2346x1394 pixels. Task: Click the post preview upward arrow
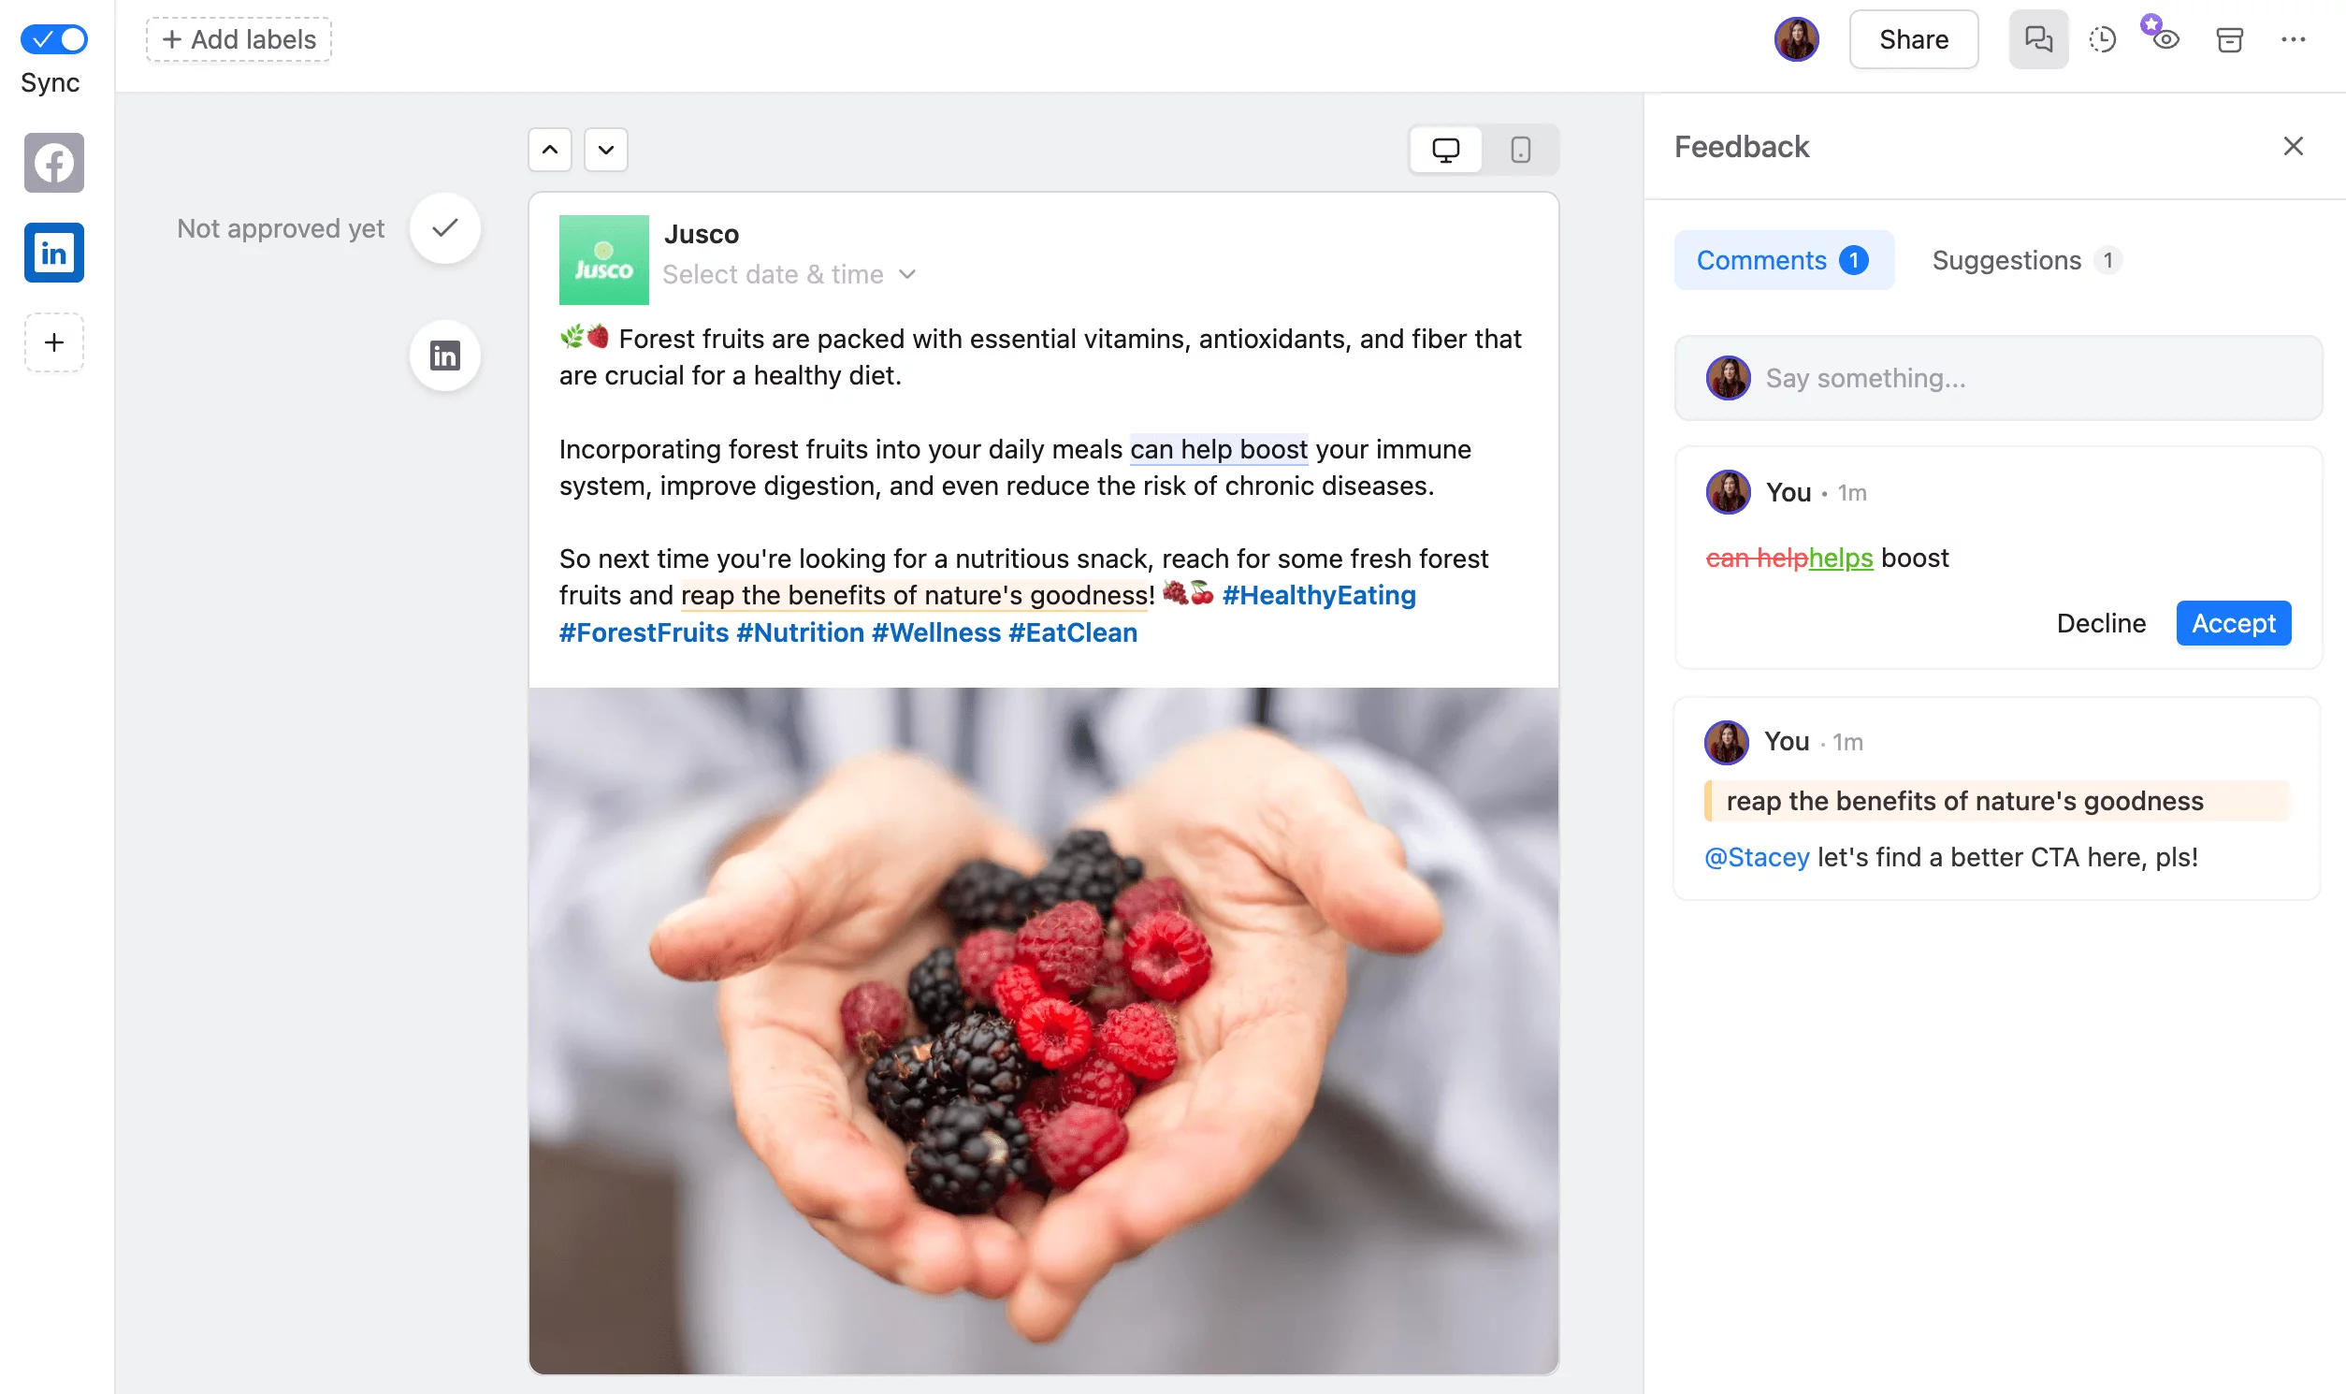coord(549,148)
